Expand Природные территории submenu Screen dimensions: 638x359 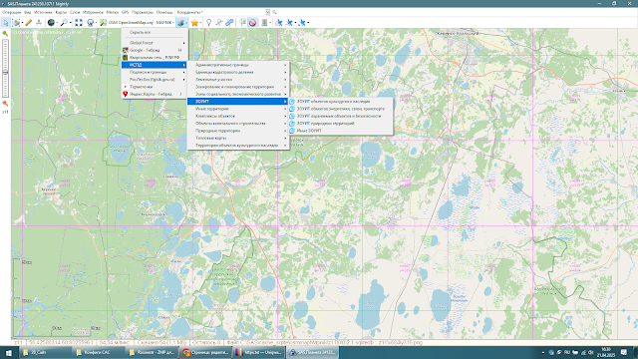click(x=238, y=131)
